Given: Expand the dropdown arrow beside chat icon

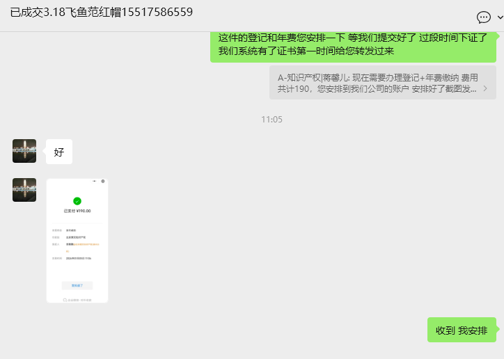Looking at the screenshot, I should click(x=500, y=17).
